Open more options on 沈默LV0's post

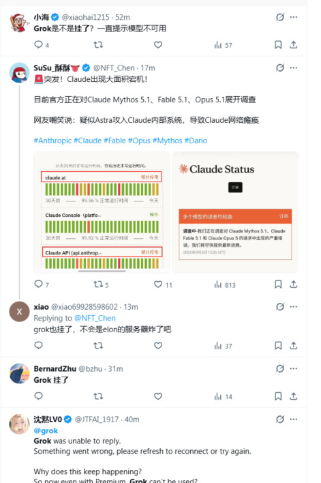[x=294, y=420]
